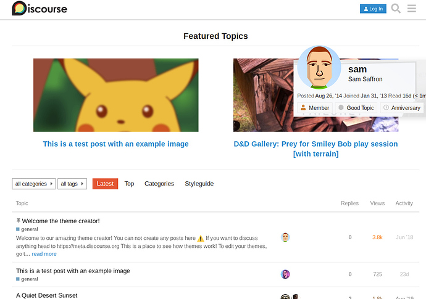Click the Member badge on user card
This screenshot has width=426, height=299.
(315, 108)
